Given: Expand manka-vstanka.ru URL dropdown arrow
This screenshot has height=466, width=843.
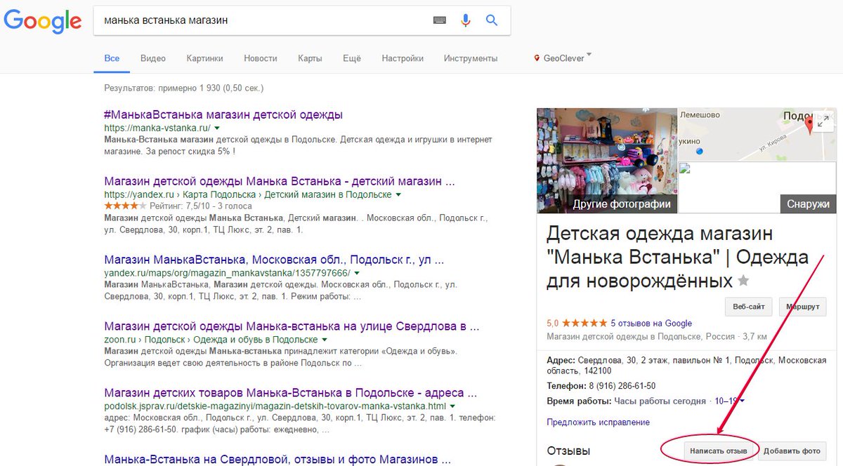Looking at the screenshot, I should click(x=217, y=128).
